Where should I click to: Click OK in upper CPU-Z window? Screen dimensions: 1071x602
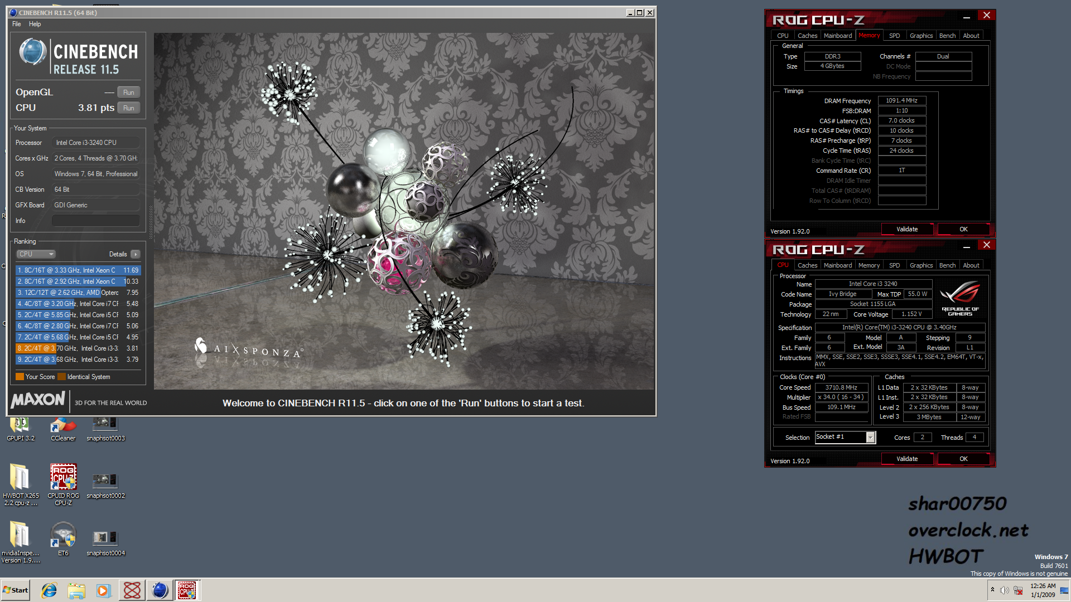click(x=963, y=229)
